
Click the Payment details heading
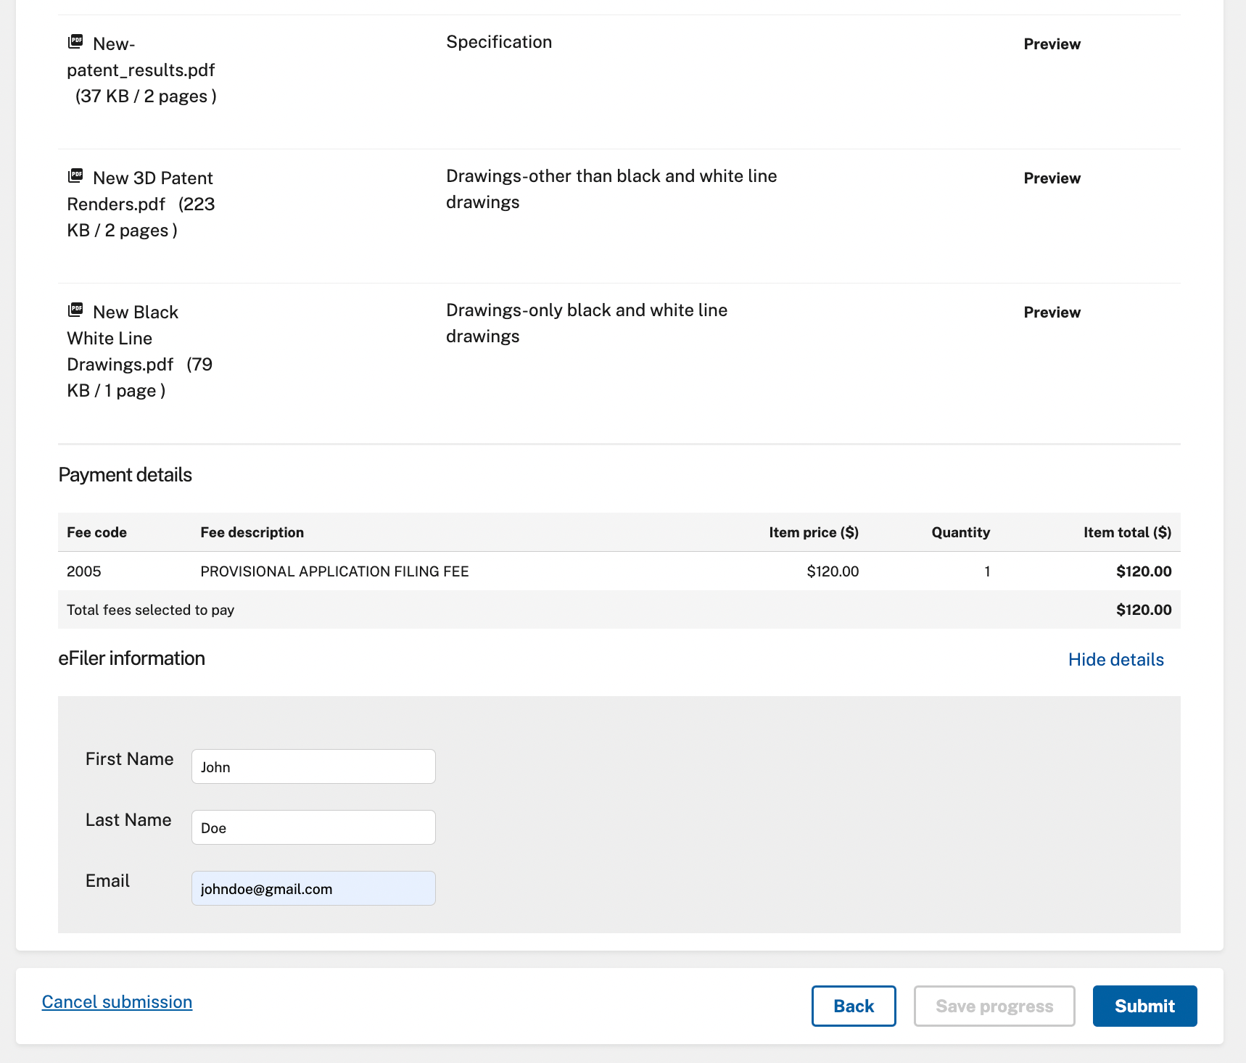pyautogui.click(x=125, y=475)
